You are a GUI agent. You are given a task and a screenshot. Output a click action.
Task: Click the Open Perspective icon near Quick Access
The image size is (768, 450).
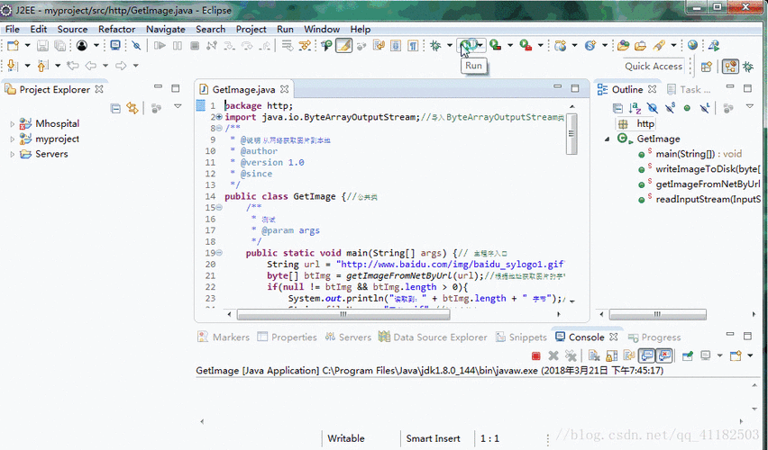click(707, 67)
